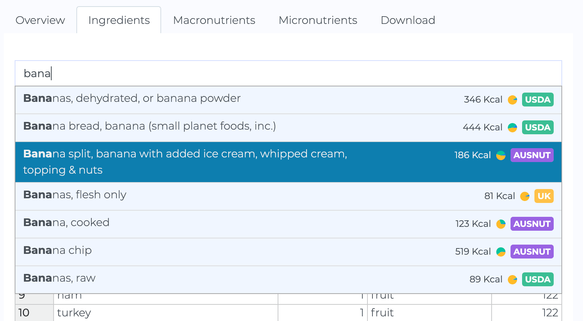Viewport: 583px width, 321px height.
Task: Click the pie chart icon for Banana, cooked
Action: tap(501, 224)
